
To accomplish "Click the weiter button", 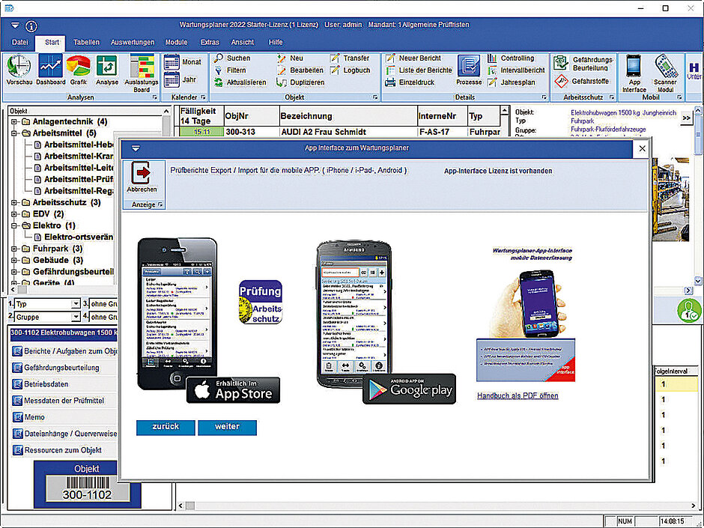I will tap(227, 427).
